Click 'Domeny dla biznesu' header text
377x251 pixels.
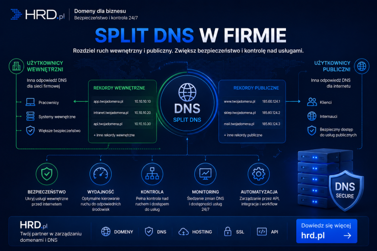[x=100, y=11]
